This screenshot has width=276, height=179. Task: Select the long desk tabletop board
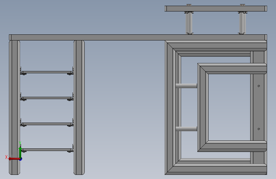click(138, 37)
